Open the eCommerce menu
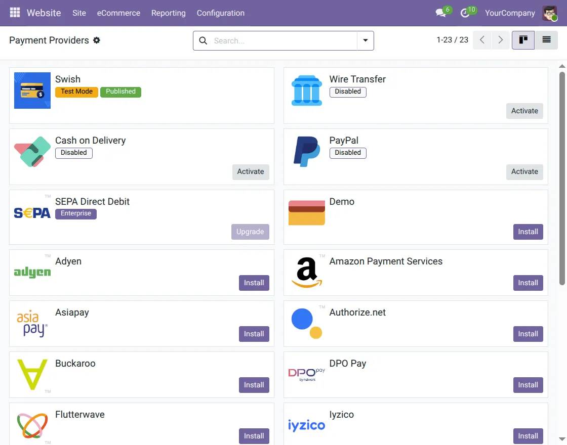Screen dimensions: 567x445 [118, 13]
